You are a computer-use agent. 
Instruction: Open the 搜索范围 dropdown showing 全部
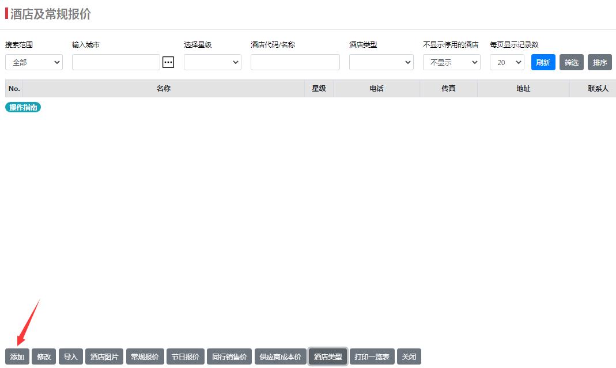[34, 62]
